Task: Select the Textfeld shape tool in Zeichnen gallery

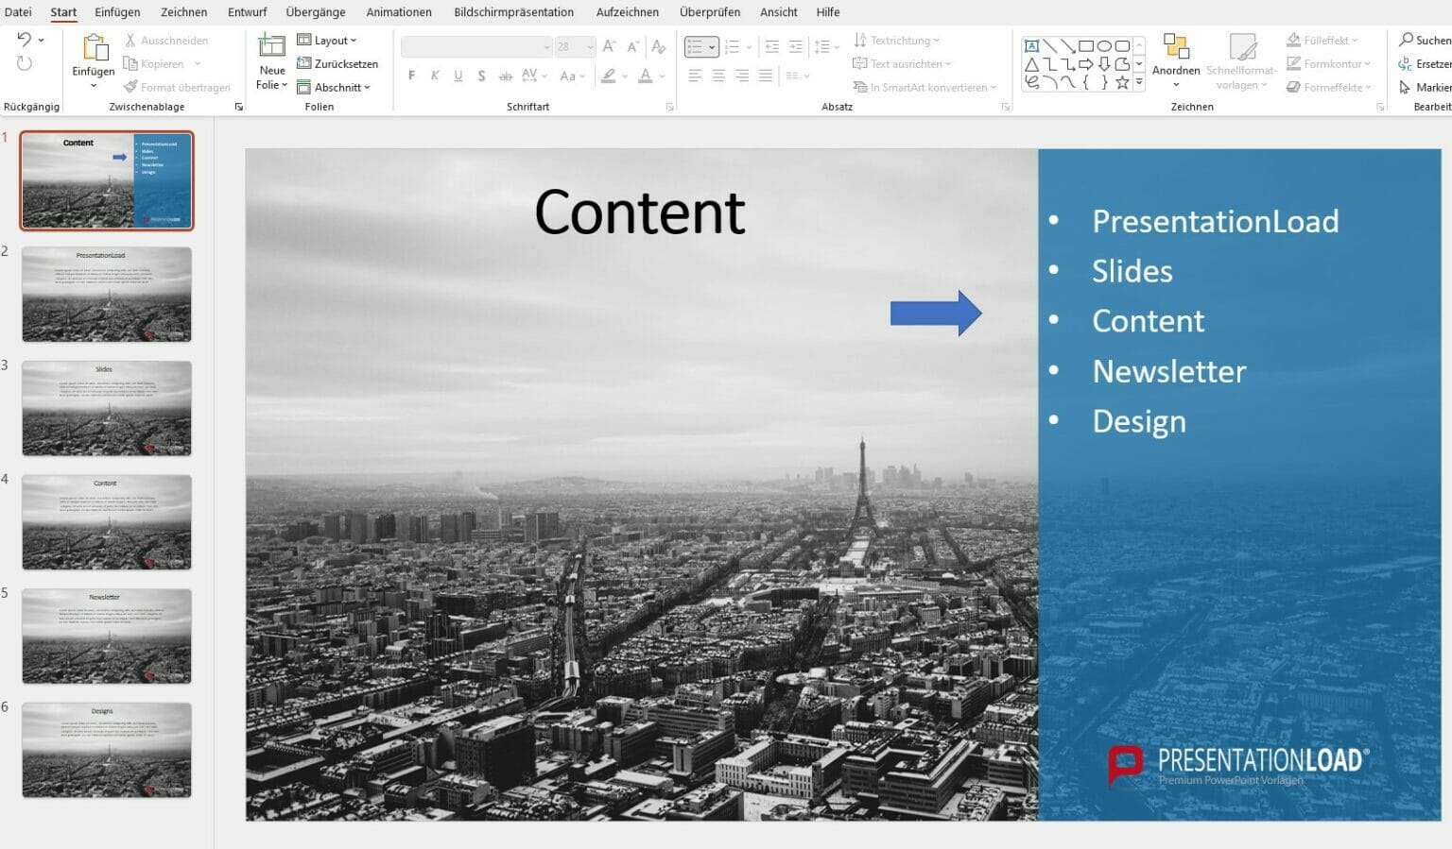Action: pyautogui.click(x=1032, y=46)
